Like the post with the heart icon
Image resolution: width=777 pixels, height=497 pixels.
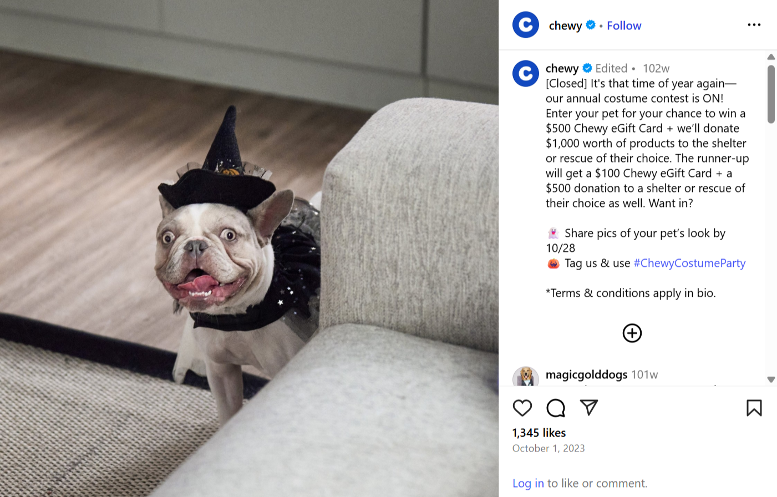522,408
